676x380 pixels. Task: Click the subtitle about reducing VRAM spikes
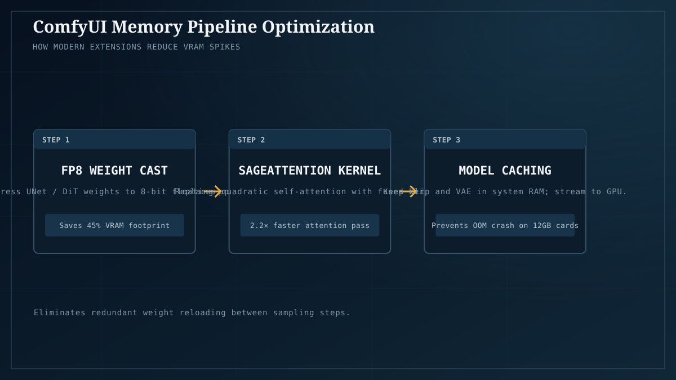[136, 47]
